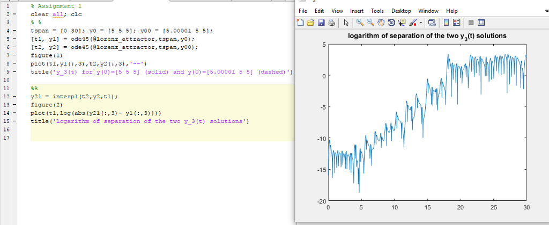Click code line 12 with interp1 in editor
549x225 pixels.
point(74,97)
